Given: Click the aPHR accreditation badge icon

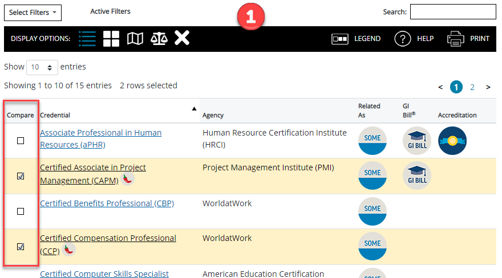Looking at the screenshot, I should click(452, 141).
